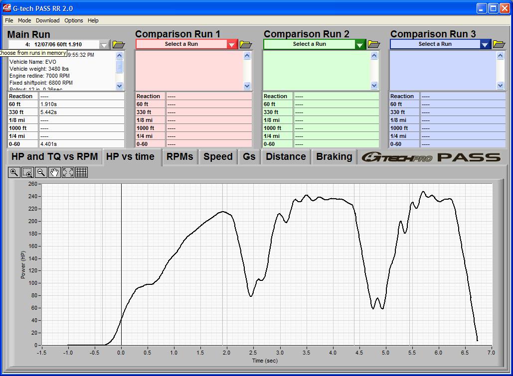Select the Gs graph tab
Viewport: 513px width, 376px height.
click(x=249, y=157)
